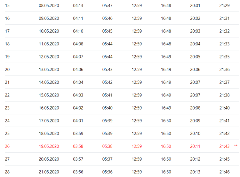Click the 04:13 time value
240x177 pixels.
click(78, 5)
